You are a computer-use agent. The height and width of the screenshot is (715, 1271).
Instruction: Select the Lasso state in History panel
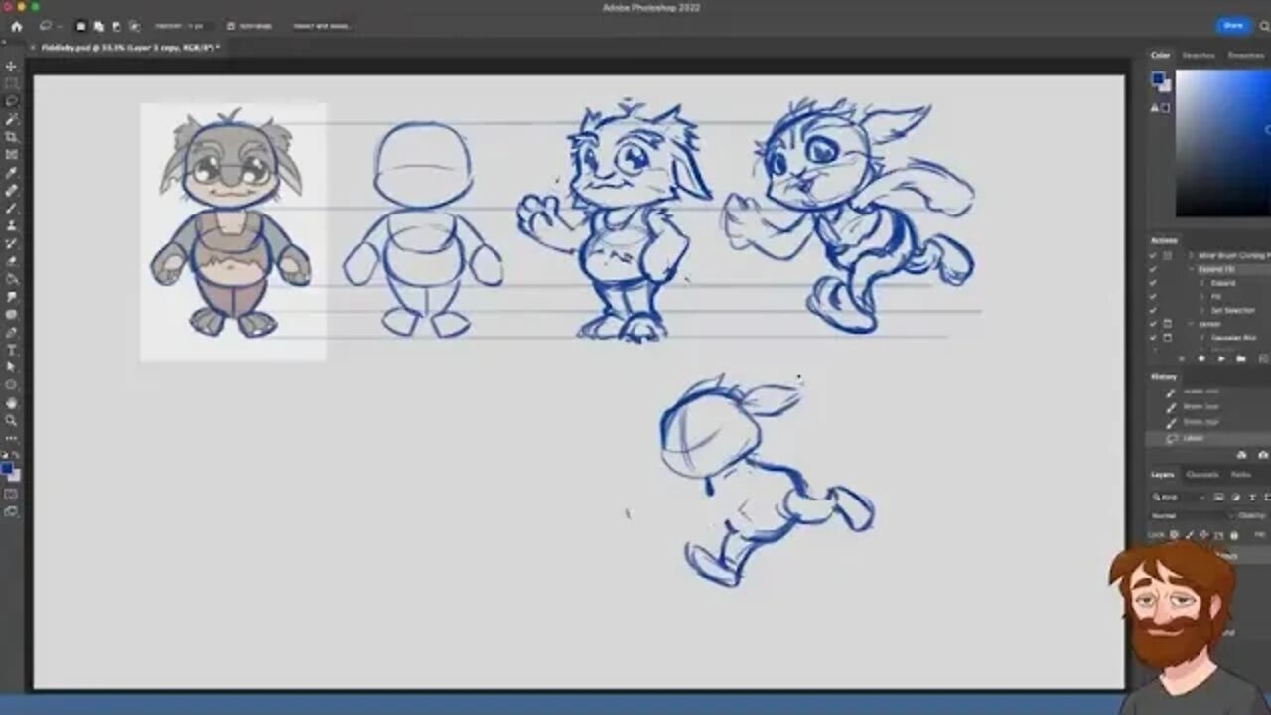(x=1209, y=438)
